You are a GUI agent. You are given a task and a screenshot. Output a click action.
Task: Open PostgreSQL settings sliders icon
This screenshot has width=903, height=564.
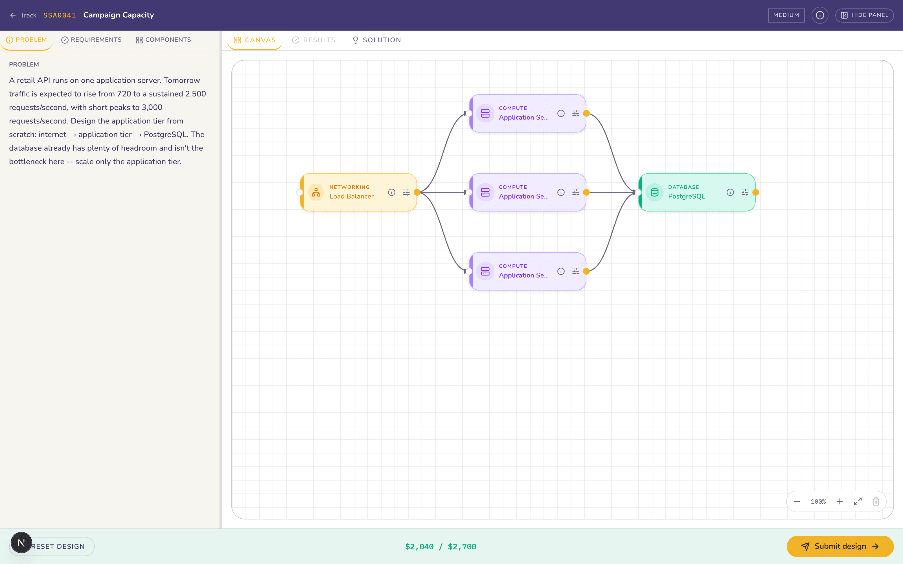tap(745, 193)
